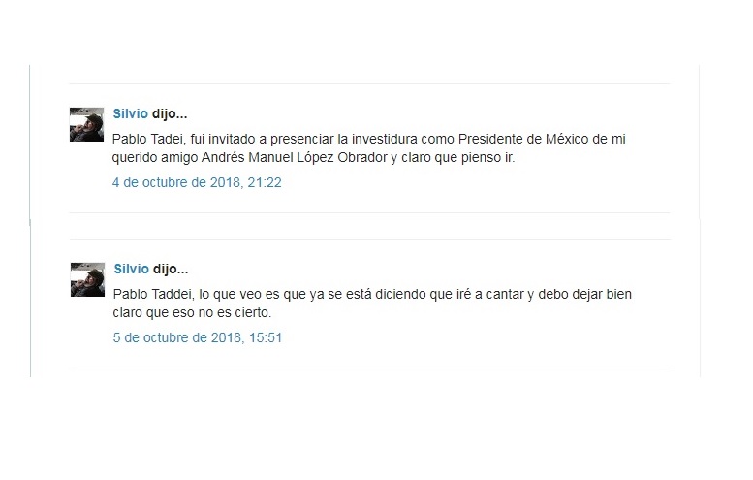Click the time '15:51' in the second timestamp
The image size is (753, 480).
pos(266,337)
